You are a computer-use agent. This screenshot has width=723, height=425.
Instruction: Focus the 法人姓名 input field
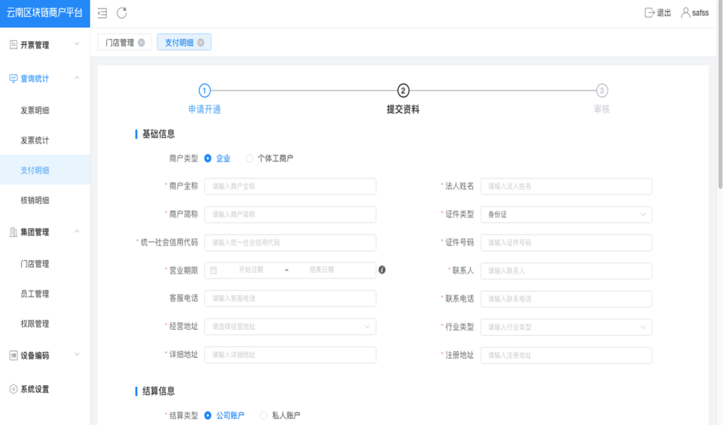[566, 186]
